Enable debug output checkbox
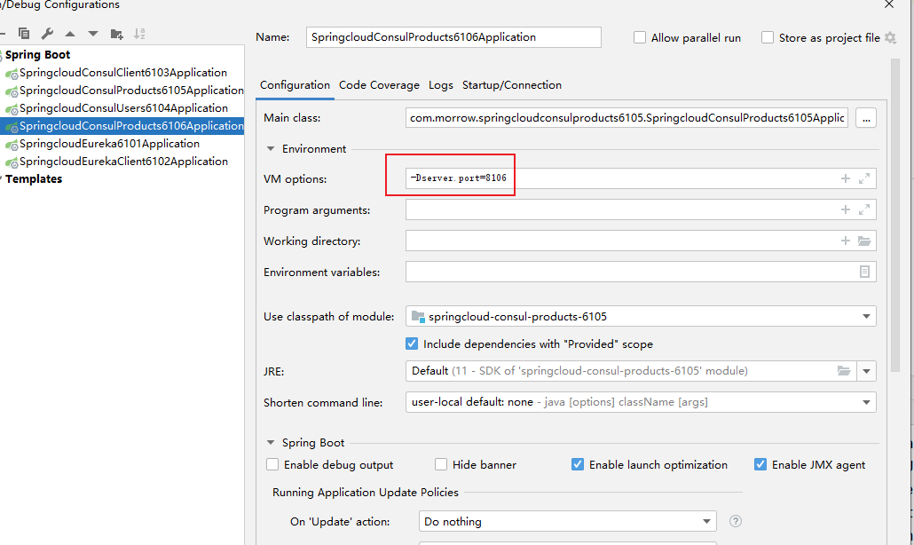This screenshot has width=914, height=545. [272, 464]
